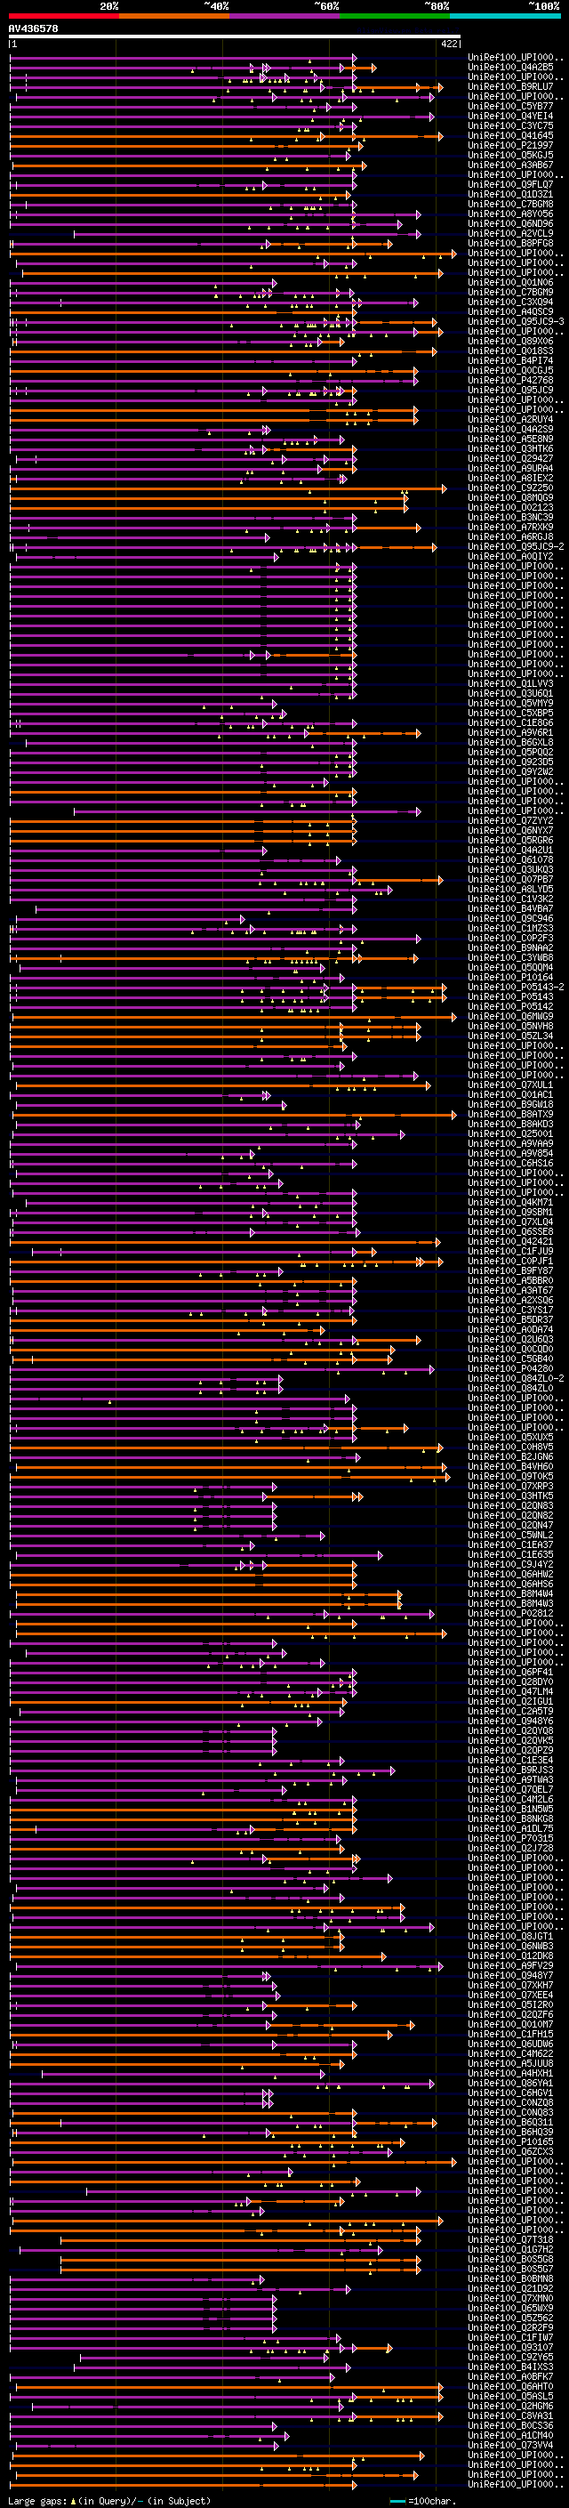Select the UniRef100_Q8MQG9 label

pyautogui.click(x=509, y=497)
